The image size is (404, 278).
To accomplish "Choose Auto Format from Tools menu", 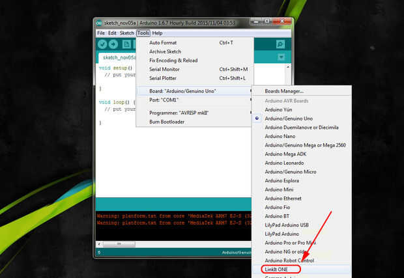I will tap(194, 43).
